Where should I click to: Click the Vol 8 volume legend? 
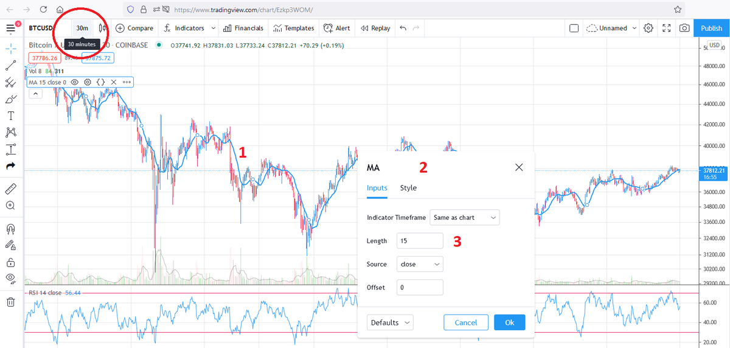[35, 71]
